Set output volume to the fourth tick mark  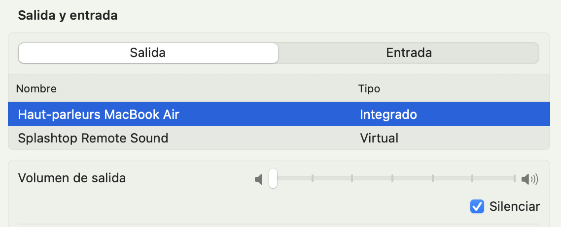(x=432, y=178)
